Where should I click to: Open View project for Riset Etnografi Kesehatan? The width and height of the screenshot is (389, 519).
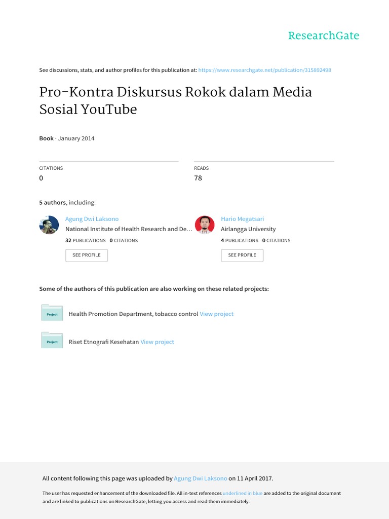coord(157,342)
